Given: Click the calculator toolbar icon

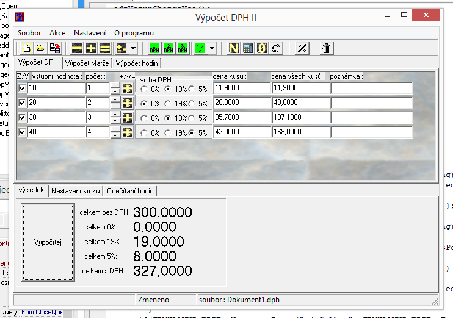Looking at the screenshot, I should 248,48.
